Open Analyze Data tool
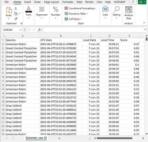 coord(128,13)
